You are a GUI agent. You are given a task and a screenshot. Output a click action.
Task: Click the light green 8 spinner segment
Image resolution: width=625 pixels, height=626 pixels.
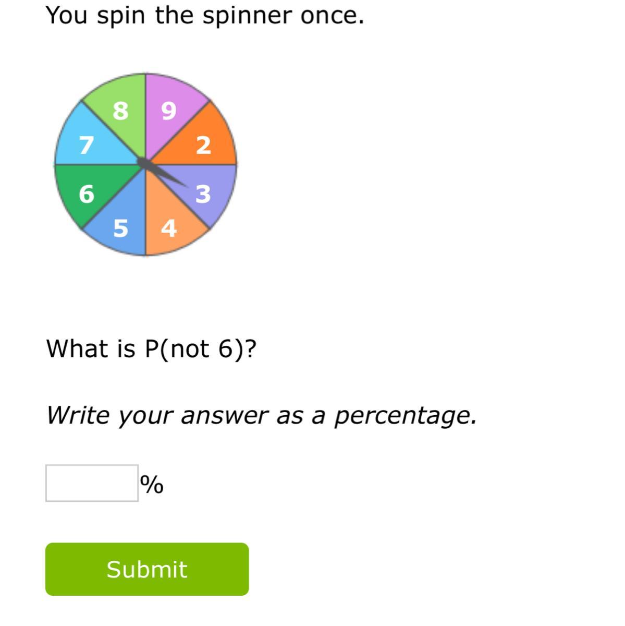pyautogui.click(x=120, y=107)
